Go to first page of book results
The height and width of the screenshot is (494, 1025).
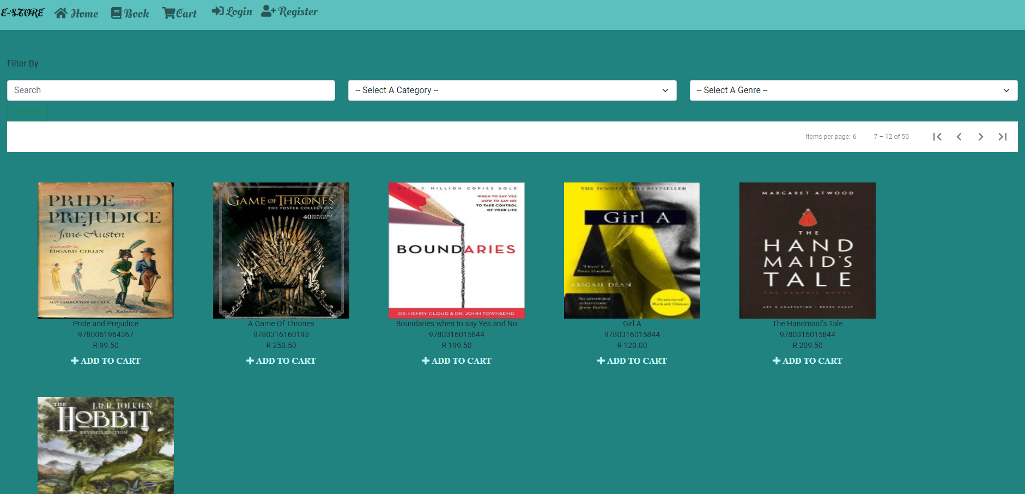(937, 137)
